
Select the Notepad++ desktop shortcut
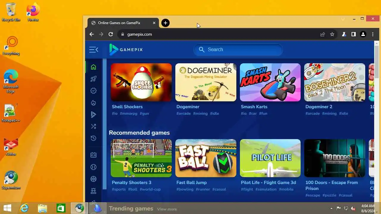point(11,114)
